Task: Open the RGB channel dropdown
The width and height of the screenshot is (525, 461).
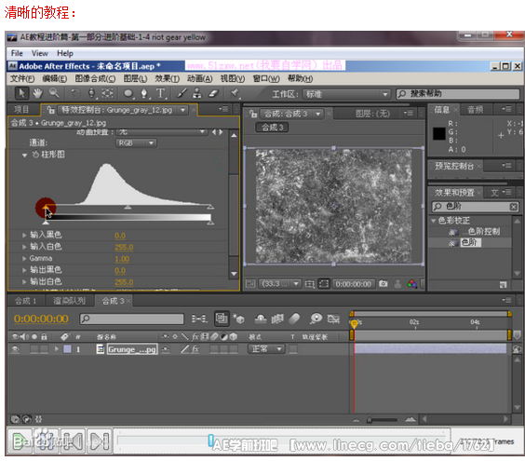Action: tap(136, 143)
